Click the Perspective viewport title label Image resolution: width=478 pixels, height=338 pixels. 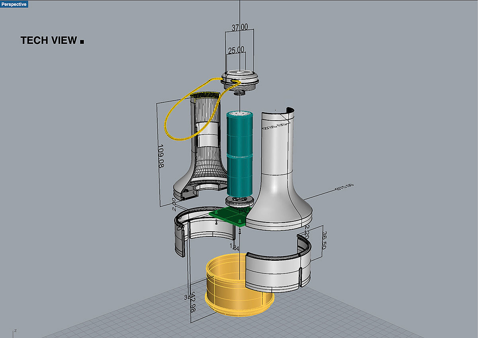14,4
